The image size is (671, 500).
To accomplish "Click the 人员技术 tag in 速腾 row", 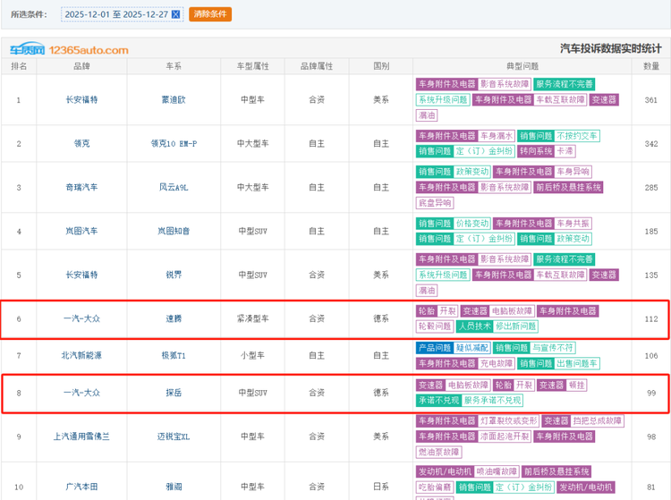I will pos(475,326).
